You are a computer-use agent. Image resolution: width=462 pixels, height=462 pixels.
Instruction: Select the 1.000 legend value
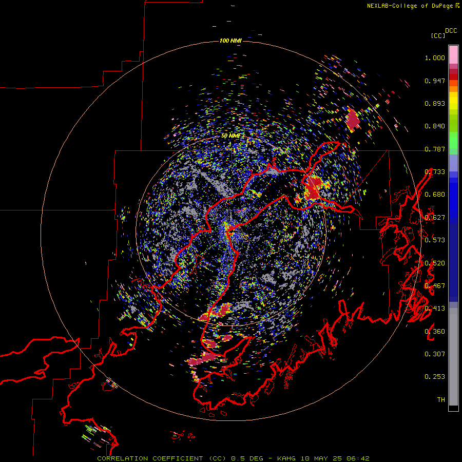point(435,57)
